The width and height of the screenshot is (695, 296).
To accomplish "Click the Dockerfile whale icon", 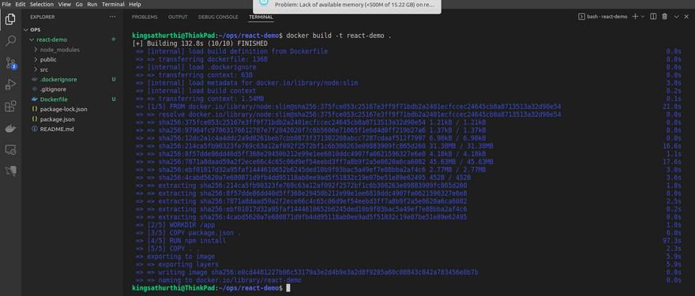I will pos(35,99).
